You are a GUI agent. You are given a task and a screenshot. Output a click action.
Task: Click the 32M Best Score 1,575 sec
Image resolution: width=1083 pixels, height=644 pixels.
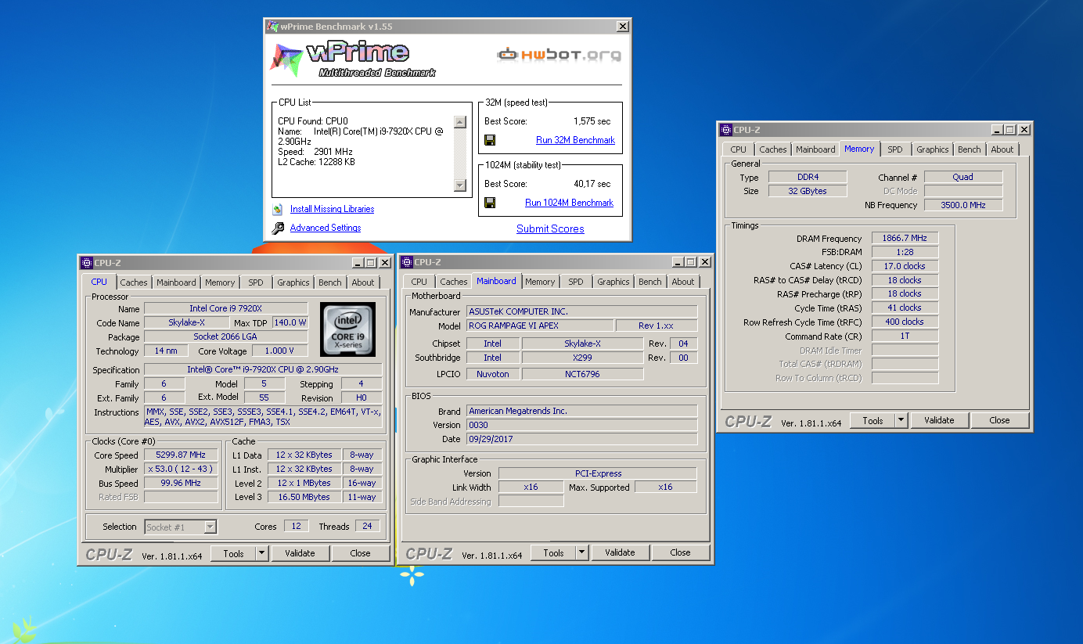click(x=592, y=121)
